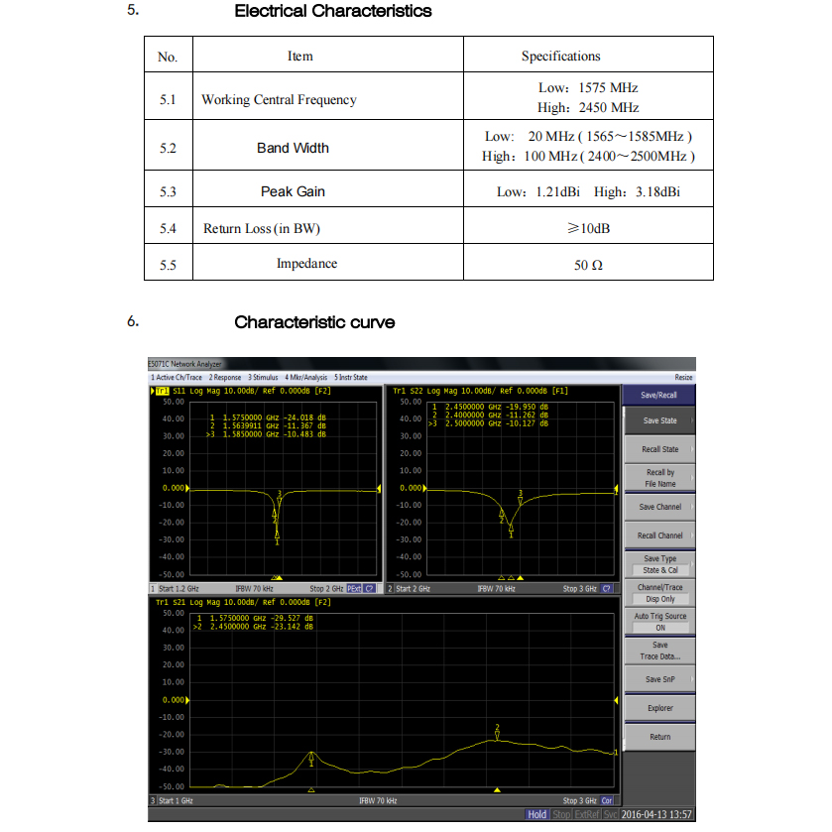Open the Recall Channel softkey submenu
The image size is (832, 832).
pos(659,535)
